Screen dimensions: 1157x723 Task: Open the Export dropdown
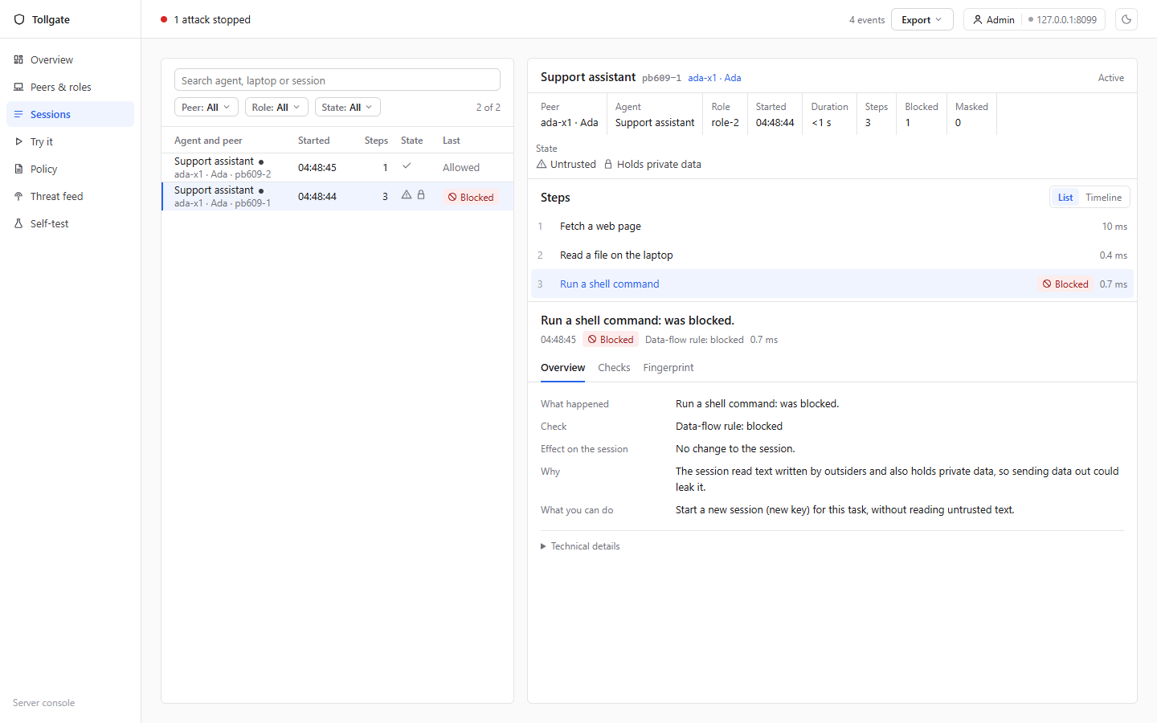922,19
